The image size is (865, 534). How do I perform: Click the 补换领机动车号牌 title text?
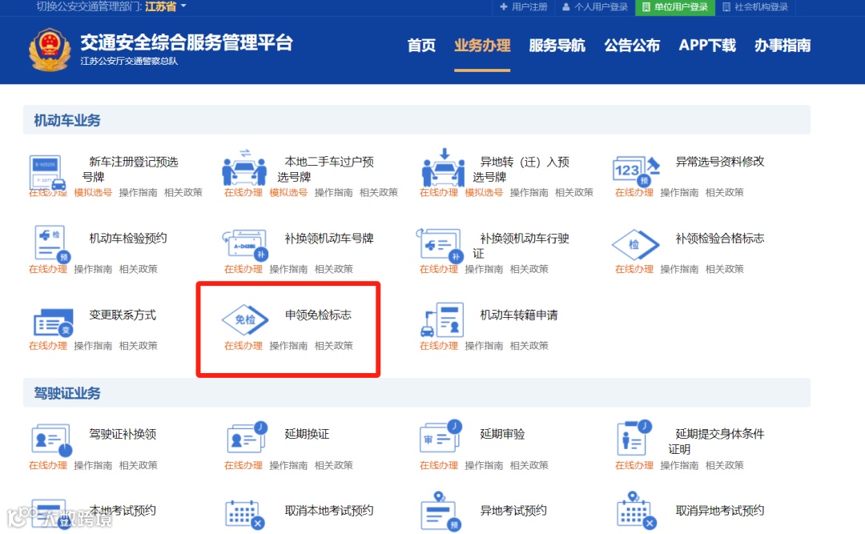click(x=329, y=239)
